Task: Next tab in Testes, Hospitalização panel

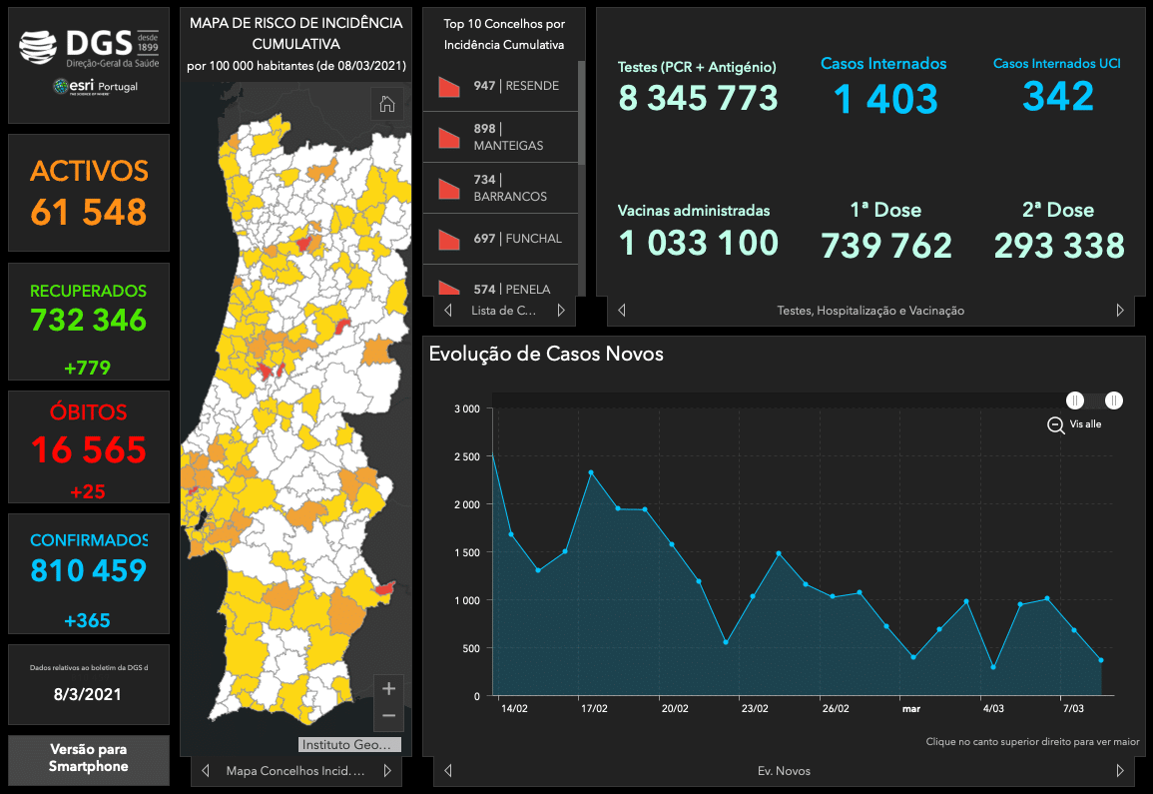Action: pos(1119,311)
